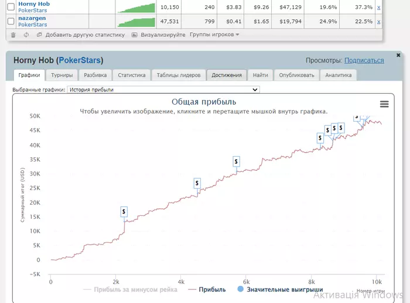
Task: Click Подписаться link
Action: click(364, 60)
